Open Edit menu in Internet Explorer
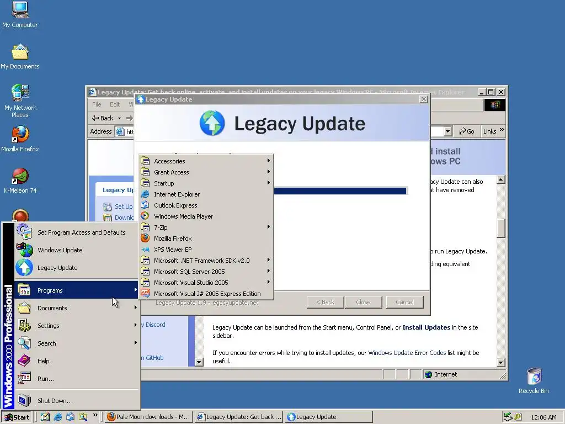 pos(115,104)
